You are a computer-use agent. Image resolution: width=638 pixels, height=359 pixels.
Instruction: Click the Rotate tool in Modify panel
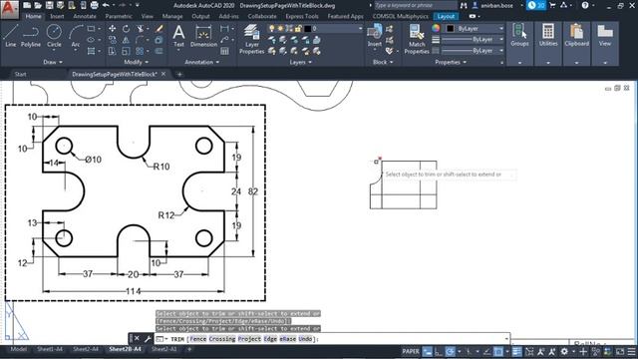coord(127,29)
